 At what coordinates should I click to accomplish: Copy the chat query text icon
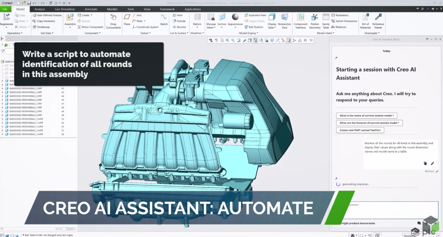(425, 163)
